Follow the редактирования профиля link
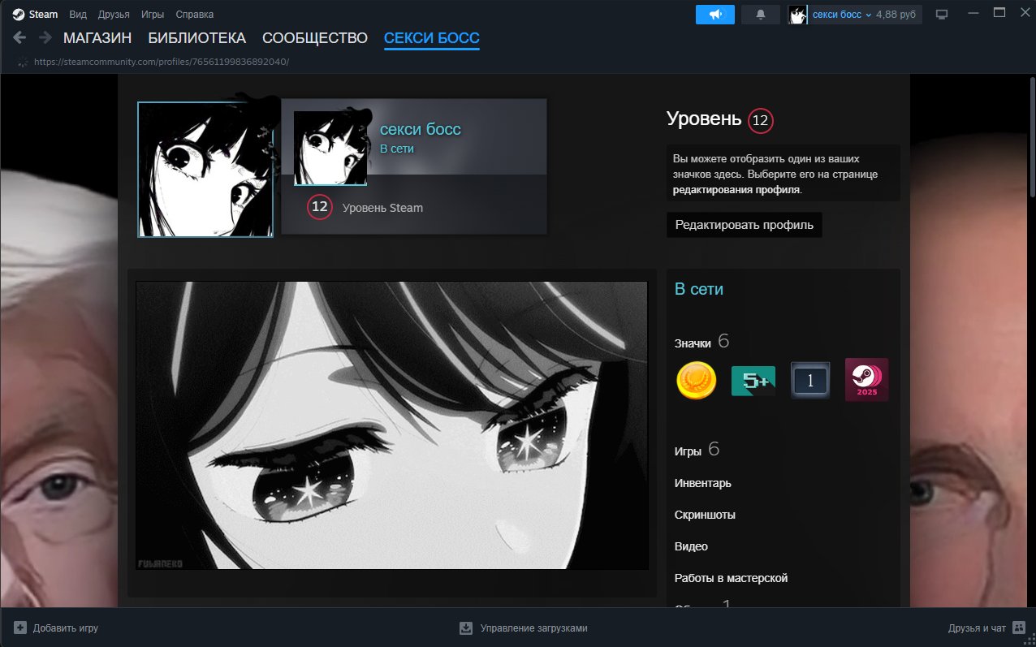 (736, 190)
